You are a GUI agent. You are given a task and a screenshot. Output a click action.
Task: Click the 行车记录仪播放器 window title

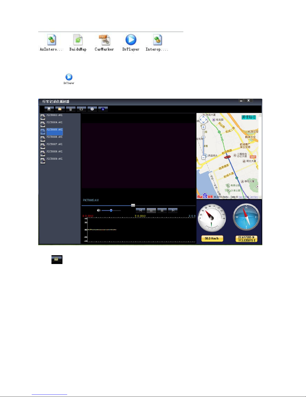click(56, 101)
